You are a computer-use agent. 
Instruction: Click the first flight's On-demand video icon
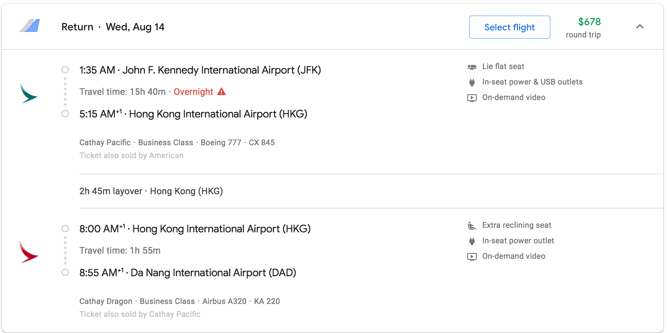(x=472, y=98)
